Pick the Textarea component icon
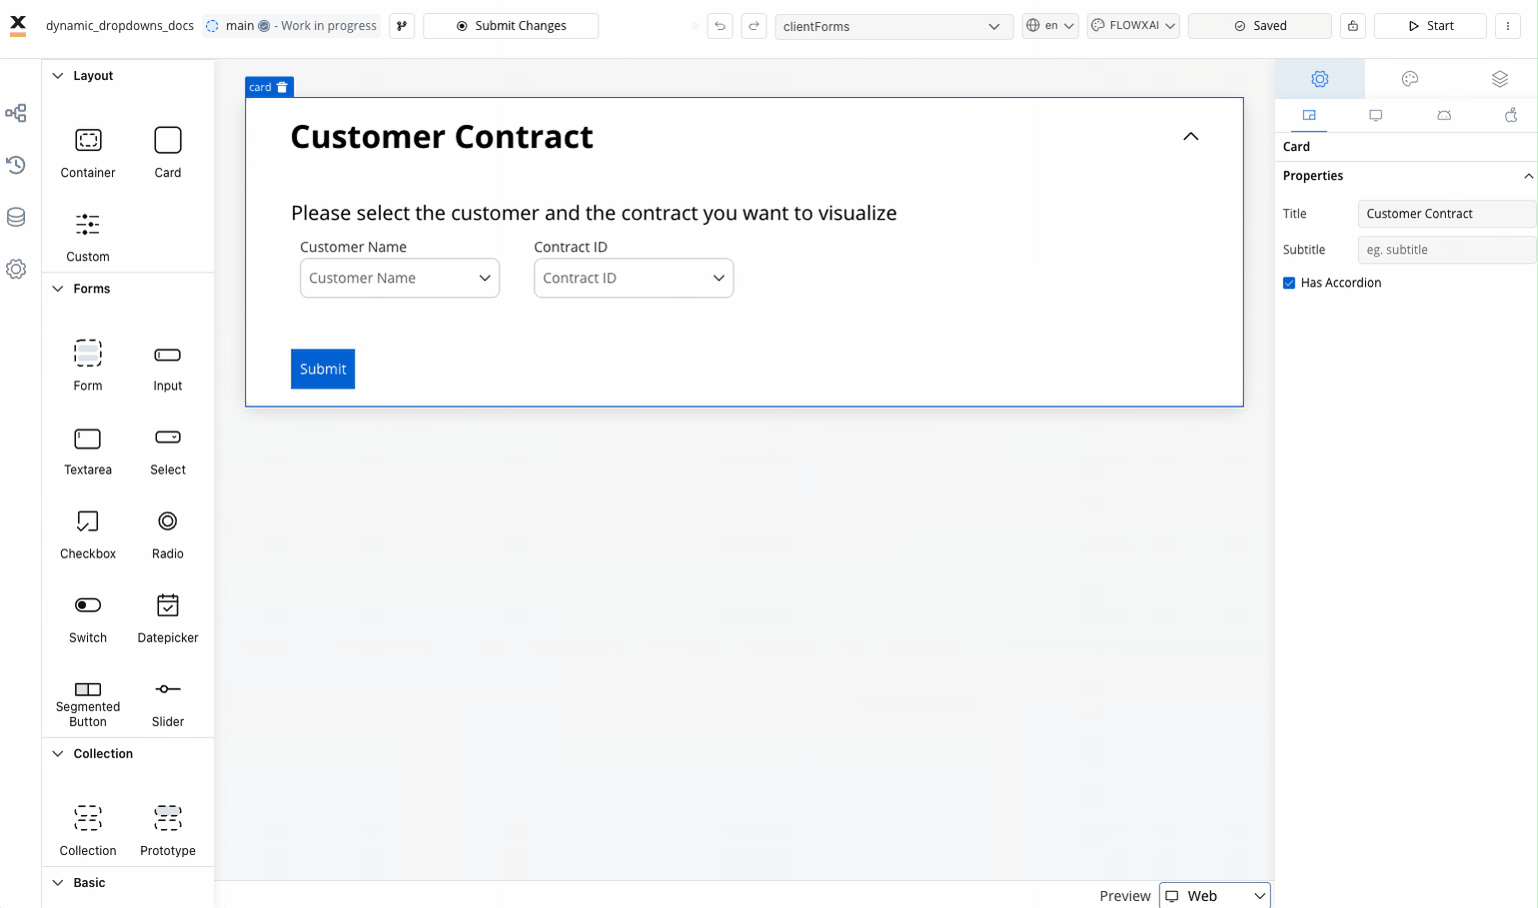 pyautogui.click(x=88, y=439)
